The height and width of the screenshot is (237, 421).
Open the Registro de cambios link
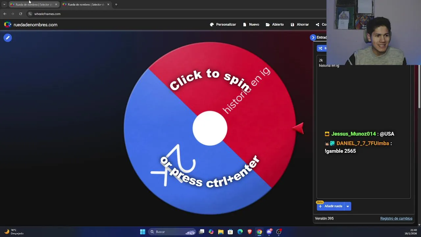(x=396, y=219)
